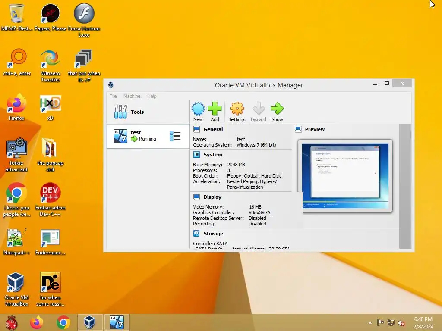Click the Boot Order value text
This screenshot has height=331, width=442.
(x=254, y=176)
